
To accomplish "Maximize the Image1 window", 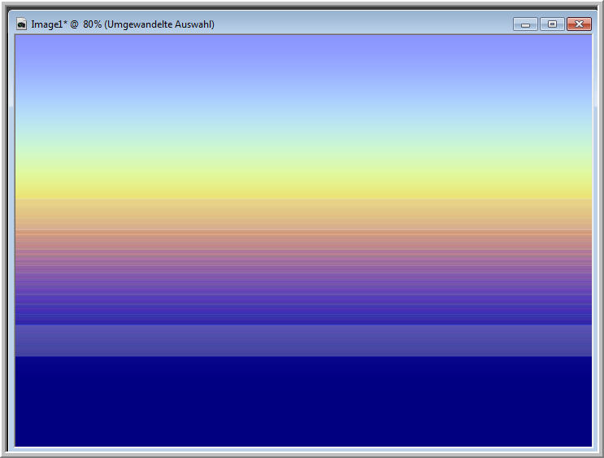I will [x=552, y=24].
